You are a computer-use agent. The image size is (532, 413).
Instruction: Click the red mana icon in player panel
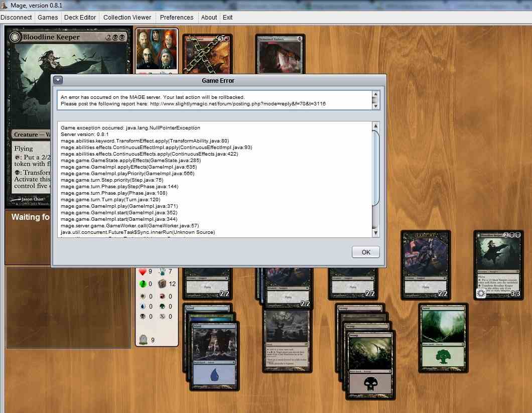coord(163,296)
